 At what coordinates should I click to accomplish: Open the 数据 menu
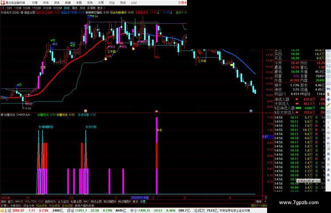[68, 3]
